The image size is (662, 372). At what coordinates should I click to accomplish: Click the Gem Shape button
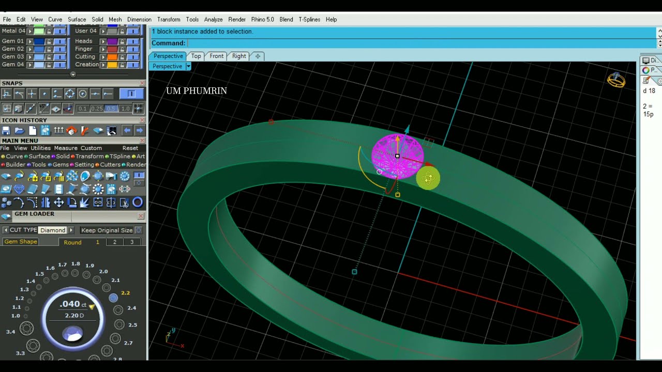21,242
